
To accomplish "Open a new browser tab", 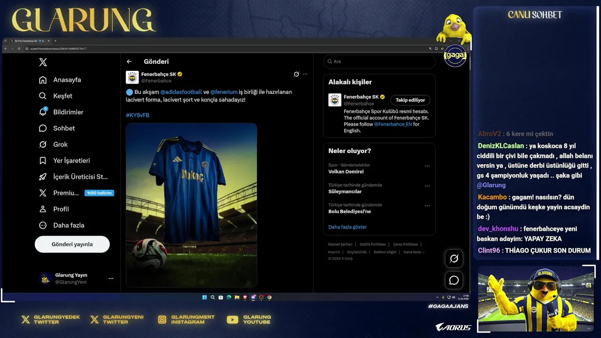I will [55, 41].
